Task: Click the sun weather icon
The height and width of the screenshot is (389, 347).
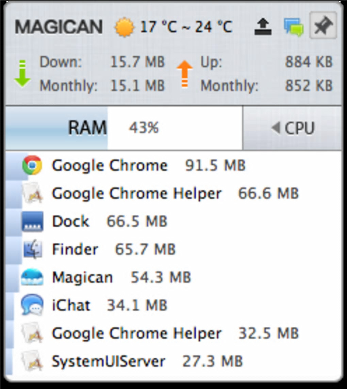Action: (x=125, y=28)
